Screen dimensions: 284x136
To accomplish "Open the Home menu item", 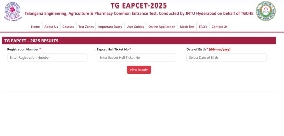I will 35,27.
